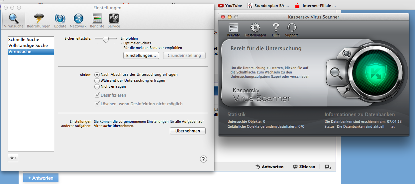Click the key license icon below green shield
This screenshot has height=184, width=415.
(347, 90)
